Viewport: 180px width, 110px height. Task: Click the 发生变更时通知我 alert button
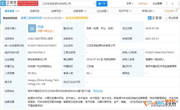click(x=77, y=18)
